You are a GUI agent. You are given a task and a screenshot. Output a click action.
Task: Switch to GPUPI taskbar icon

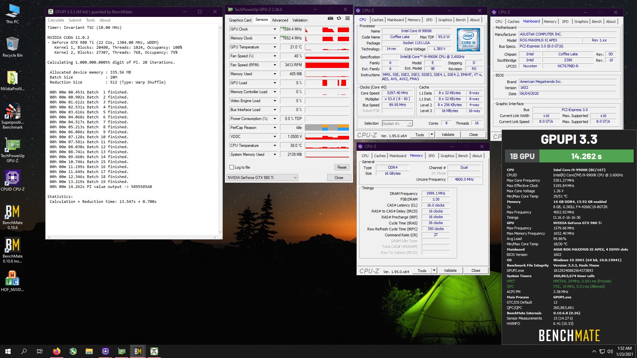pos(154,351)
